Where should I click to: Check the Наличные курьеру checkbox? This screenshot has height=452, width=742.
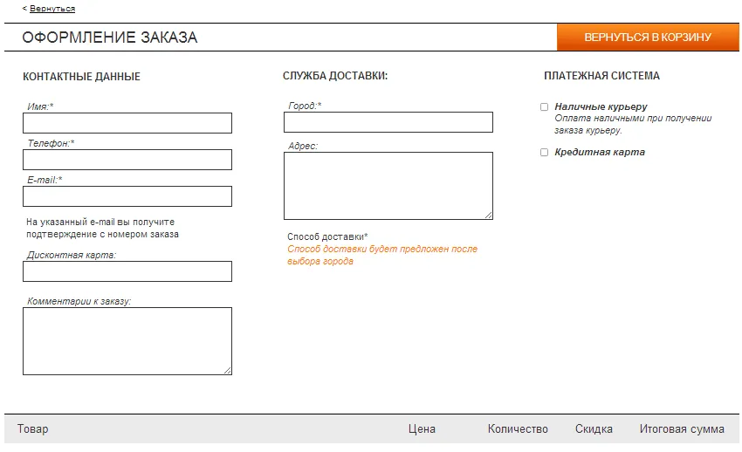[544, 106]
